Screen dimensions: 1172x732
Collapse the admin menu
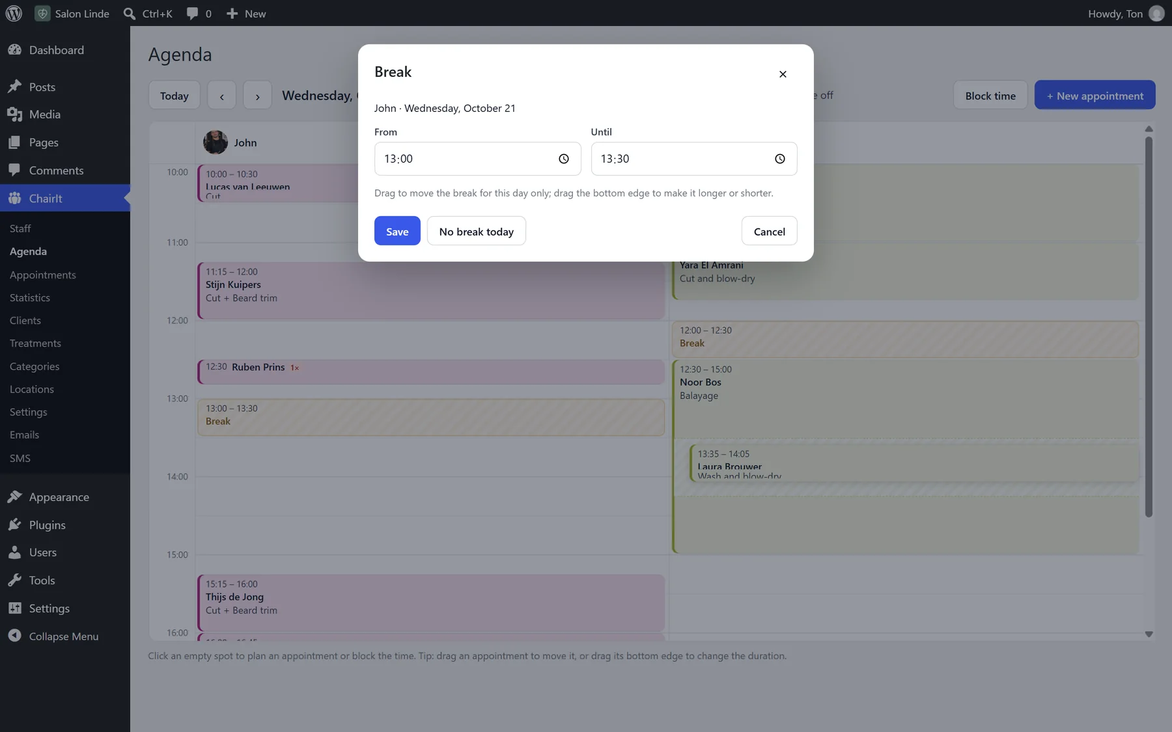click(65, 636)
